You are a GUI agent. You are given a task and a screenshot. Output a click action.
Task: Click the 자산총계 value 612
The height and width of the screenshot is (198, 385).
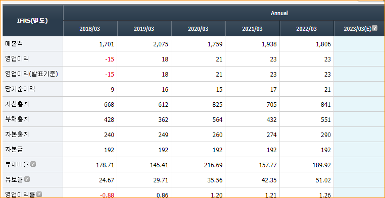[x=164, y=105]
